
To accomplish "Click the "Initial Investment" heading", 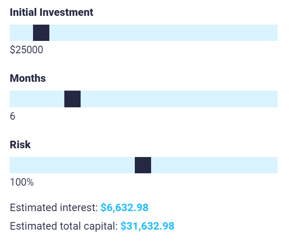I will pos(52,12).
